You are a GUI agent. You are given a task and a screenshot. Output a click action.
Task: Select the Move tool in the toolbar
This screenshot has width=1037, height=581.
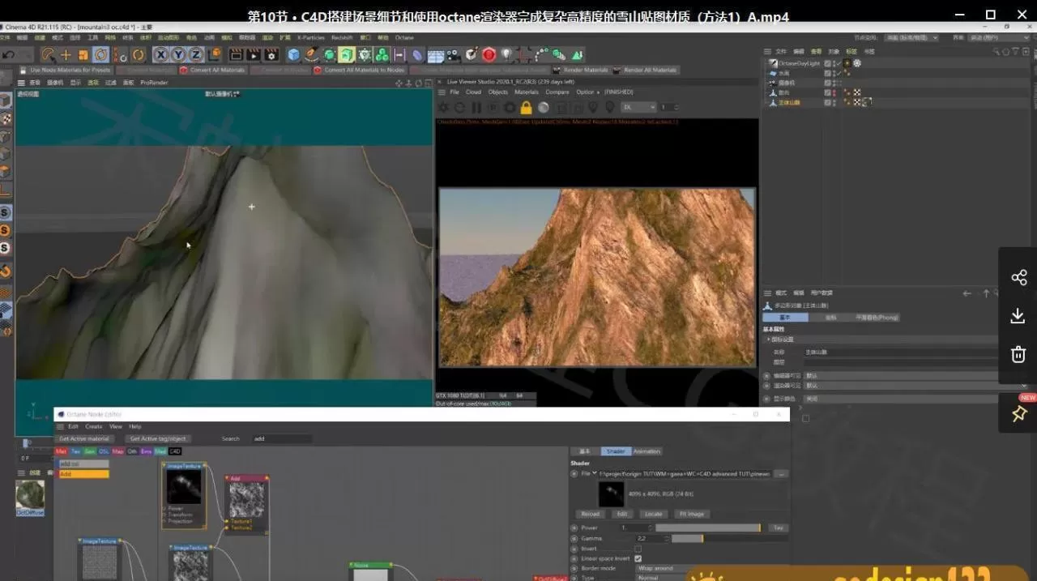(x=66, y=55)
